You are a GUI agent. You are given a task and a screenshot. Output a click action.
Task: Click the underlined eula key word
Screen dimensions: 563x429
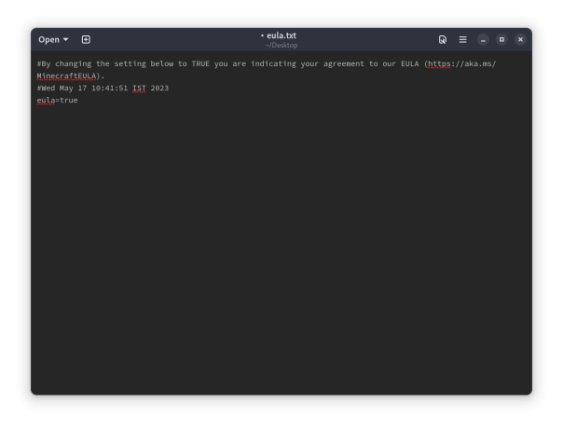[x=46, y=100]
